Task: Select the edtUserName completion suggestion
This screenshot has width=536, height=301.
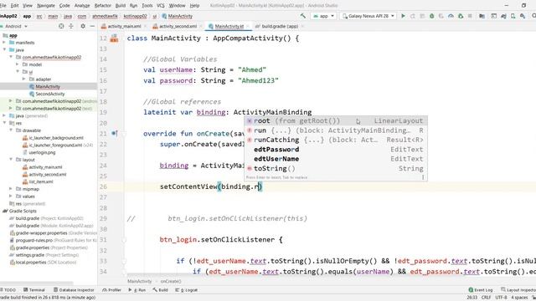Action: pos(336,159)
